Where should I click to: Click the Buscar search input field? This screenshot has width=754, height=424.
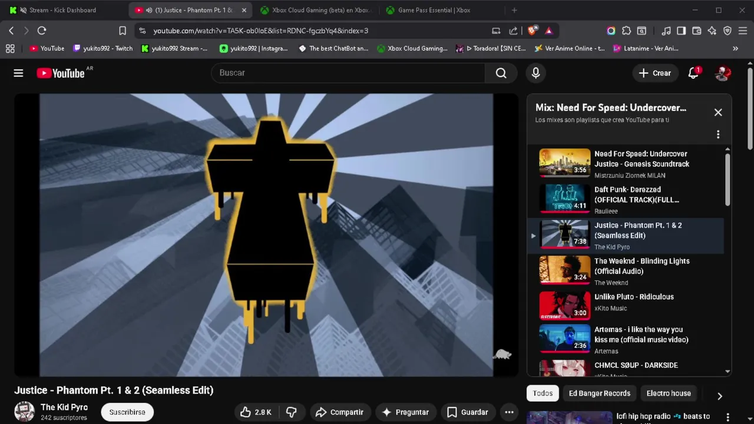pos(348,73)
